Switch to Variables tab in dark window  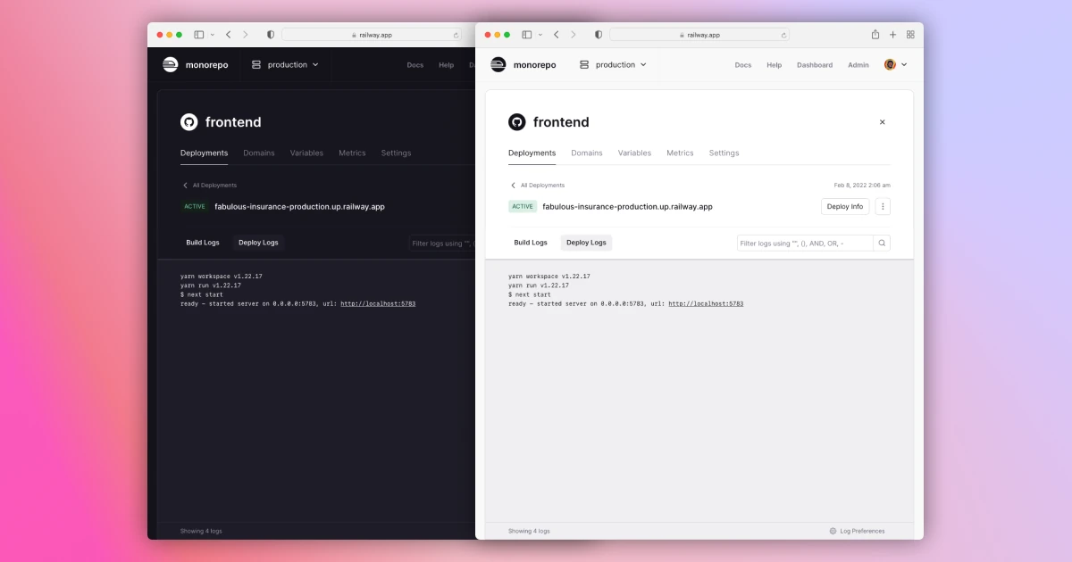(306, 153)
